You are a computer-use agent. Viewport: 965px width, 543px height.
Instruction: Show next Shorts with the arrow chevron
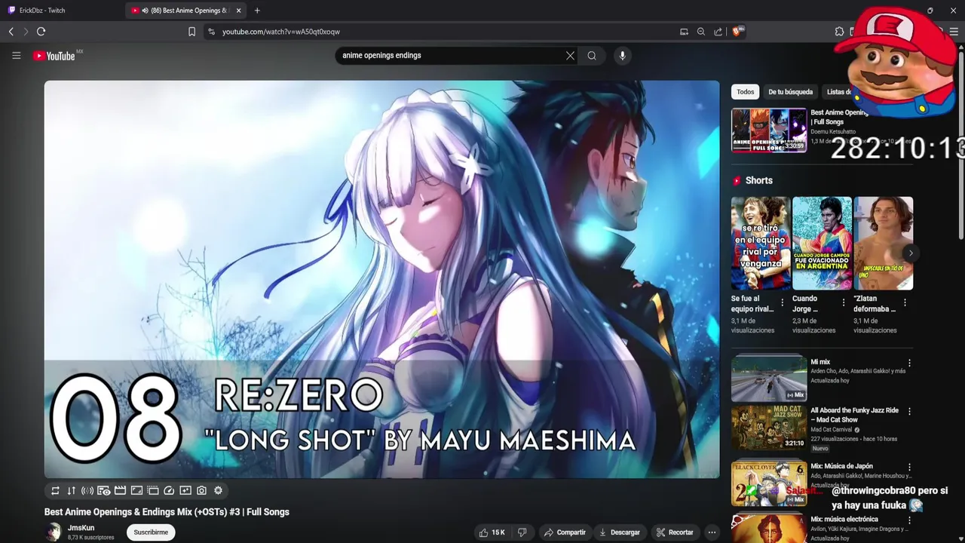(911, 253)
